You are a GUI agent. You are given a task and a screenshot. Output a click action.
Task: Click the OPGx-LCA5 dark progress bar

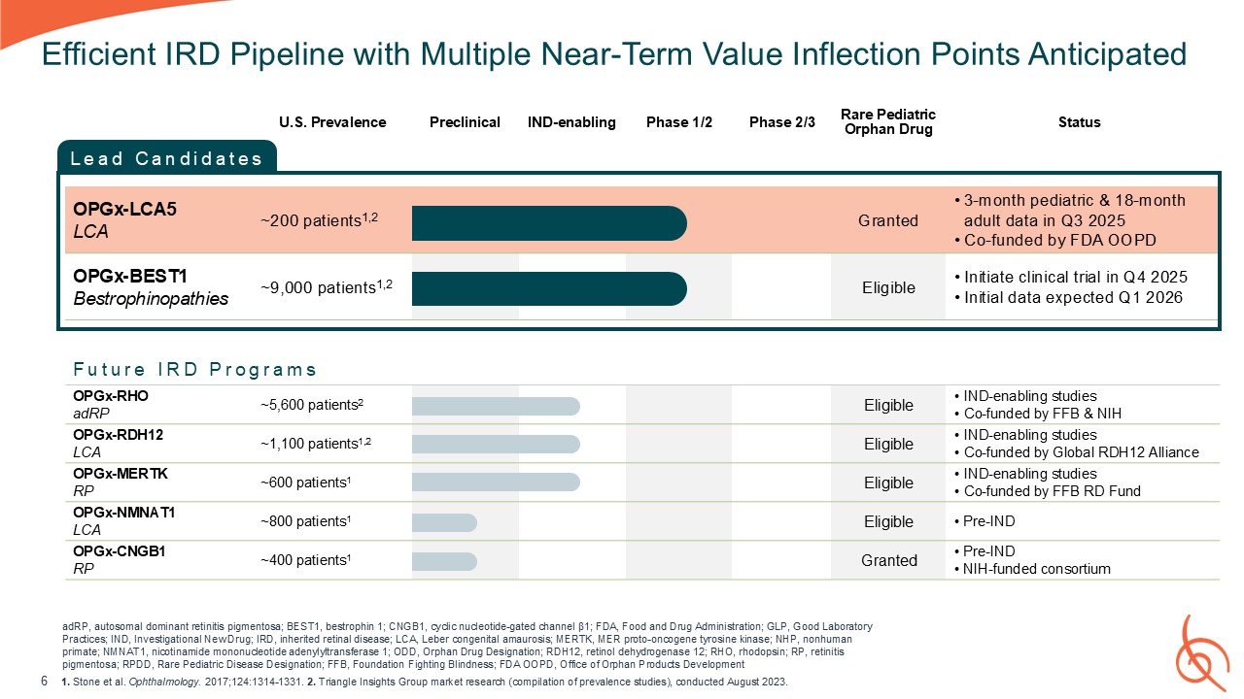click(x=549, y=223)
